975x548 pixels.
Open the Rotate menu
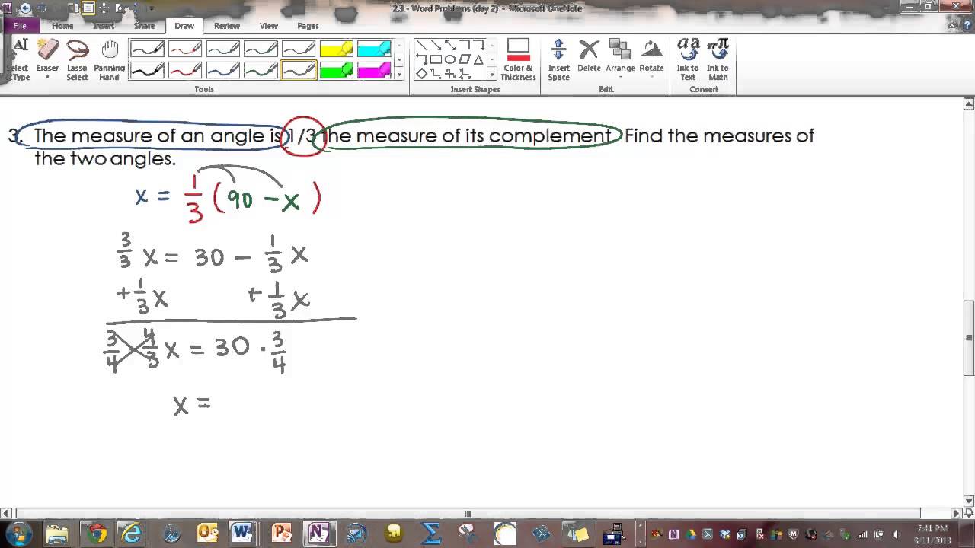pos(651,58)
